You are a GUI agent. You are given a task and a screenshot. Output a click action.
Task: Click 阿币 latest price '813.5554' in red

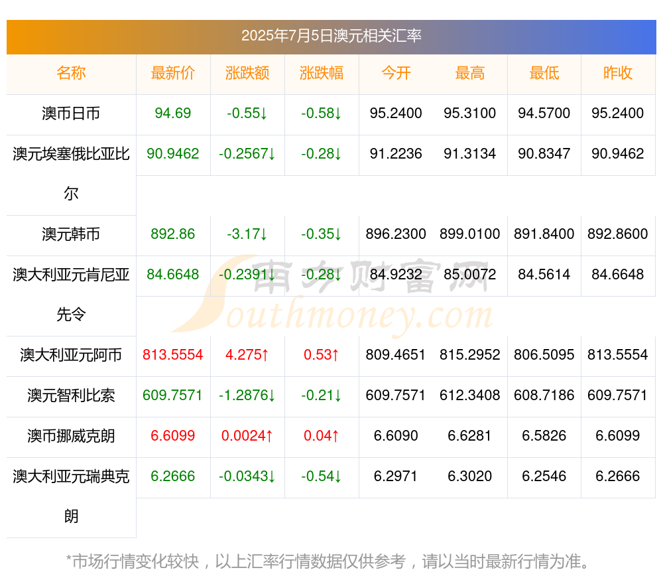(x=173, y=354)
